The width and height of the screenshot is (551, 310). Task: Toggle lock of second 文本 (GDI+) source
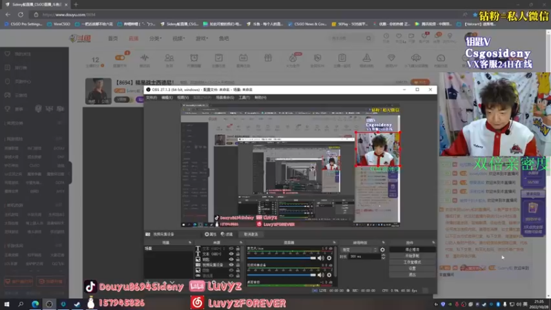coord(238,254)
